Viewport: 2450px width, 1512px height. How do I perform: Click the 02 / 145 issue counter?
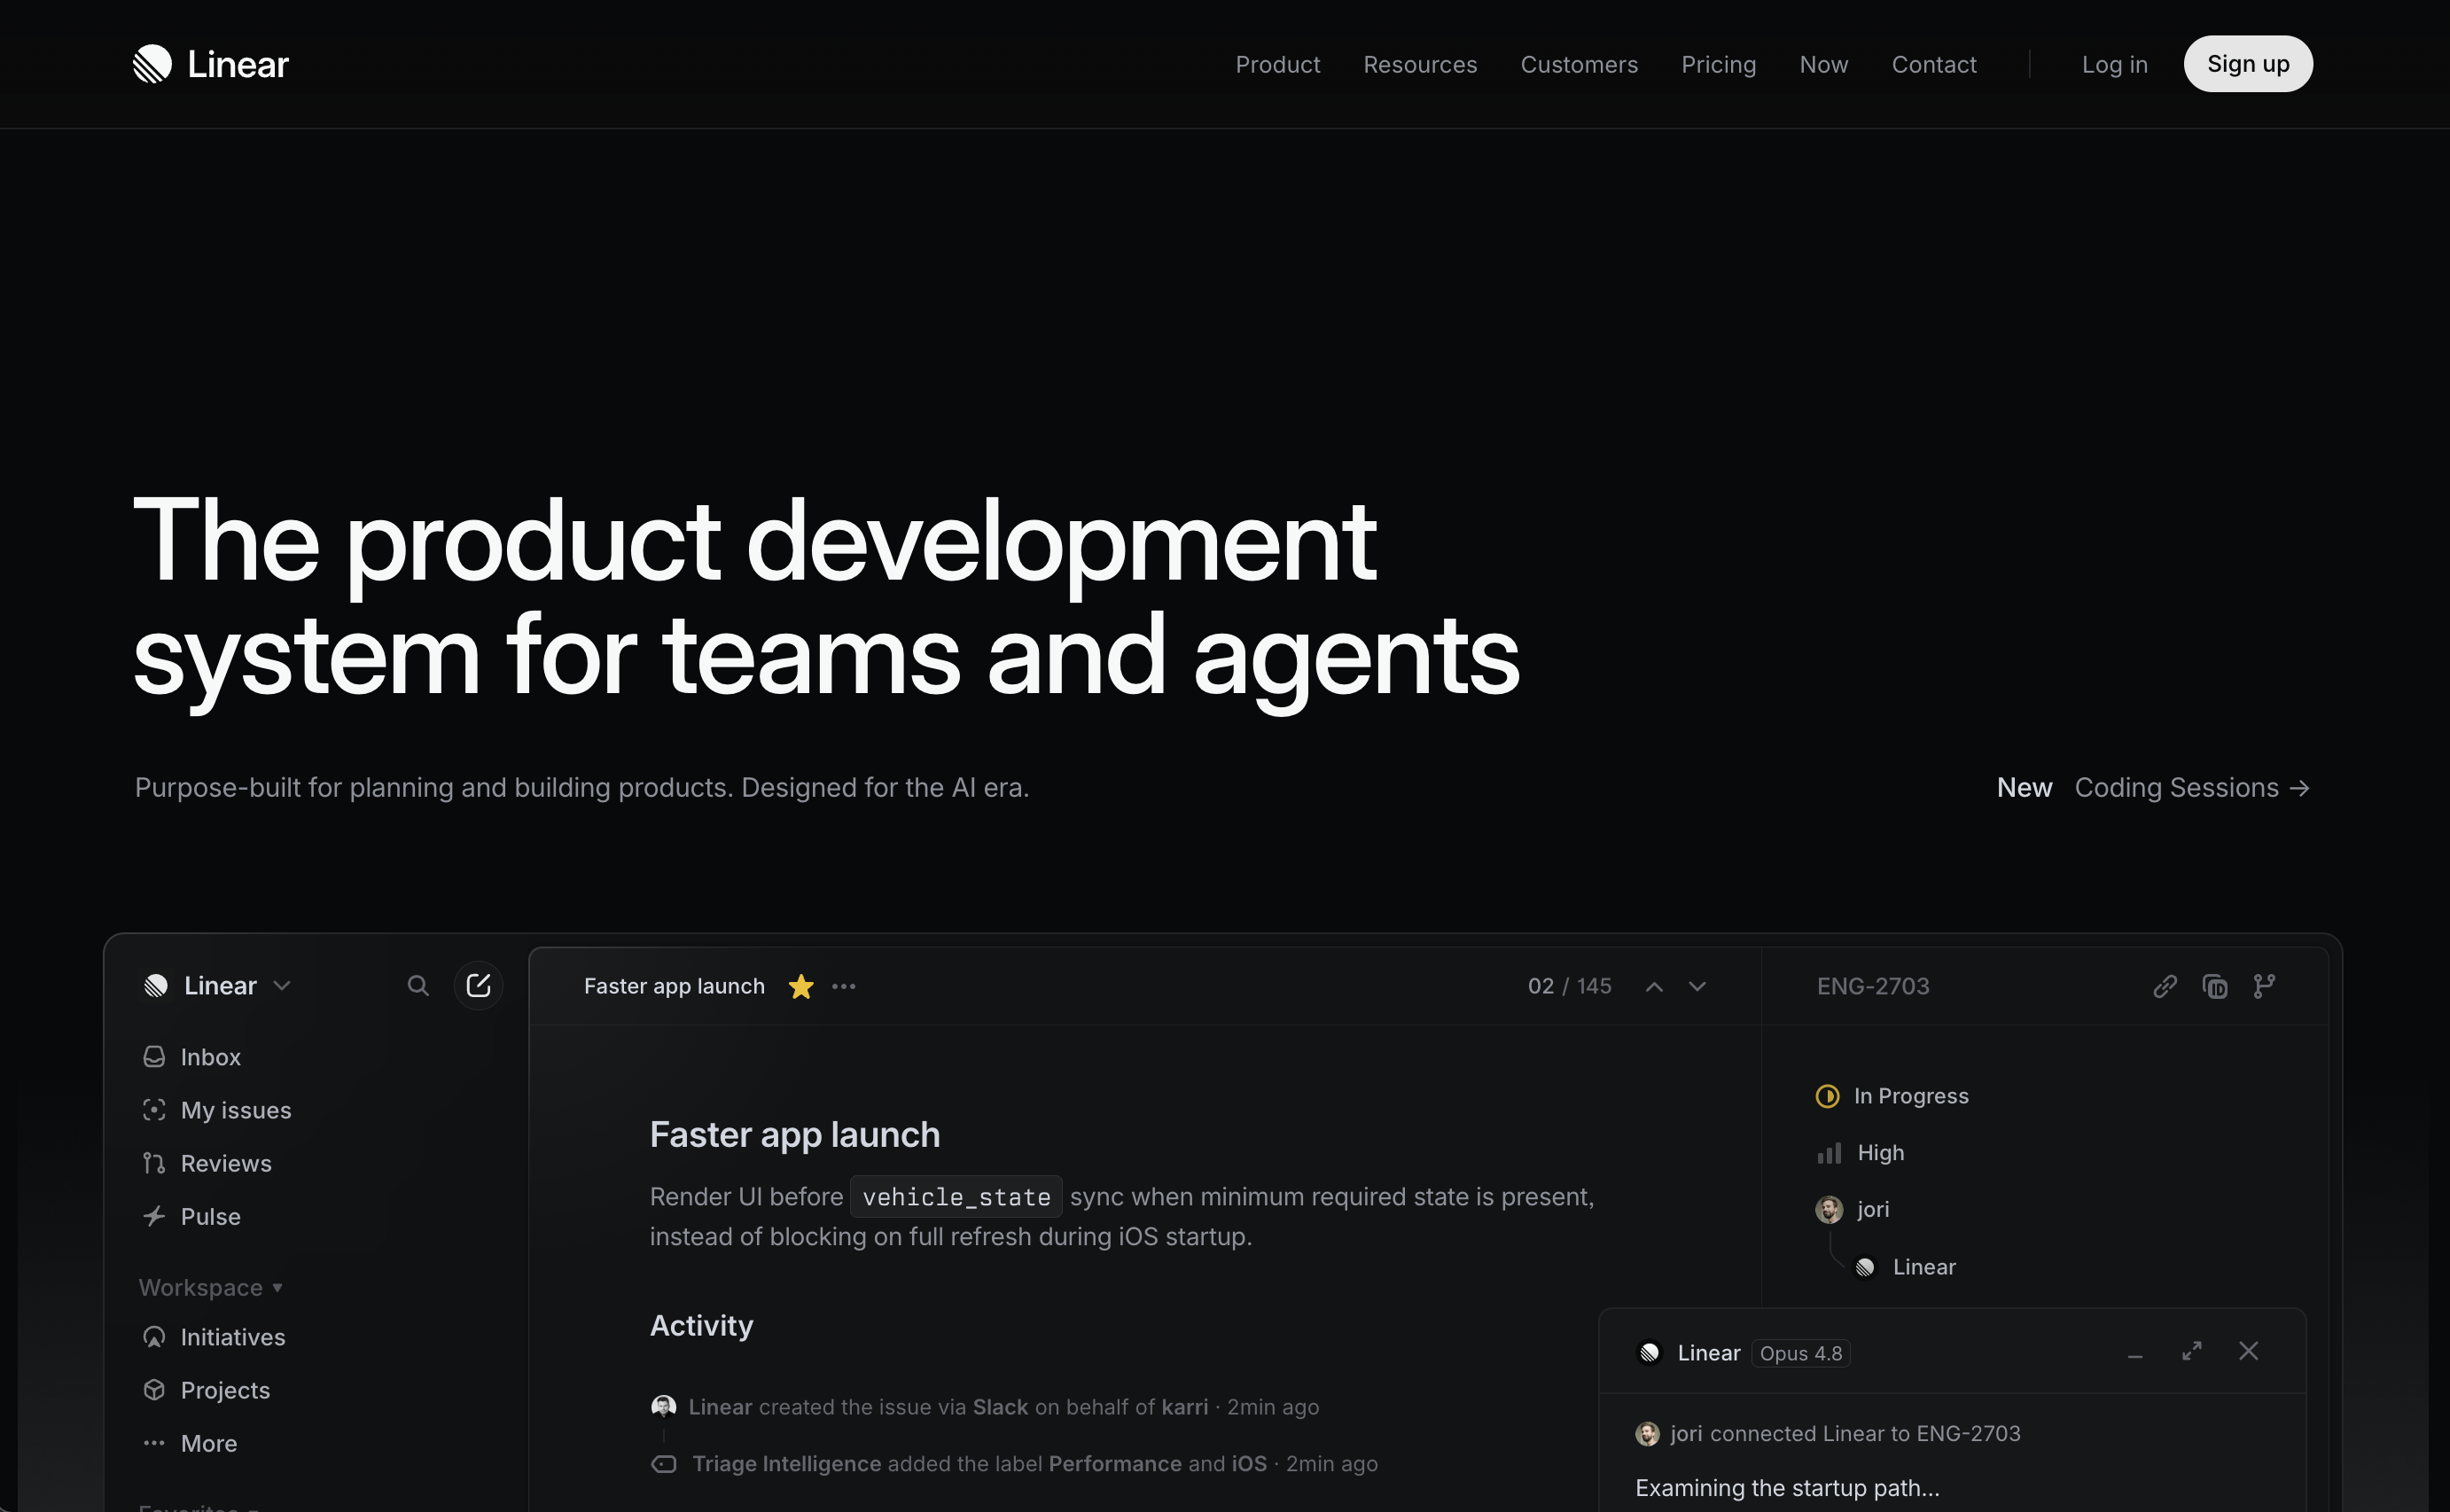[x=1569, y=986]
